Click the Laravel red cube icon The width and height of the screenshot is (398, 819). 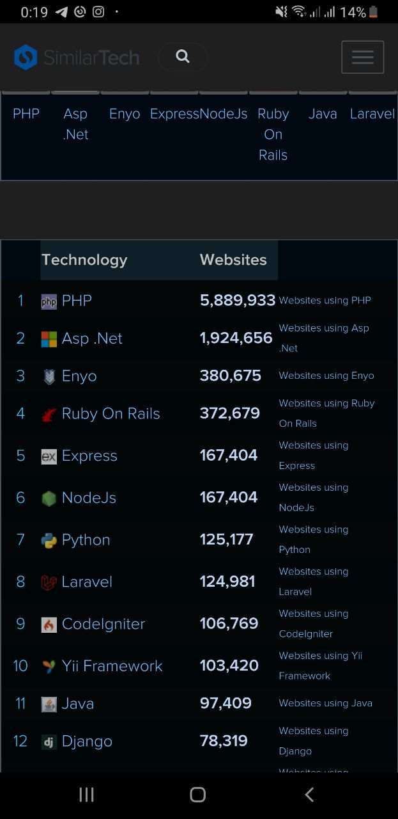click(x=49, y=582)
